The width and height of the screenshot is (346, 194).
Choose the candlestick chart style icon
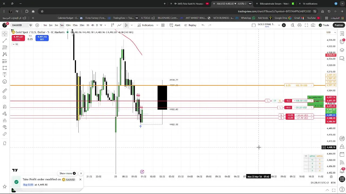click(126, 25)
